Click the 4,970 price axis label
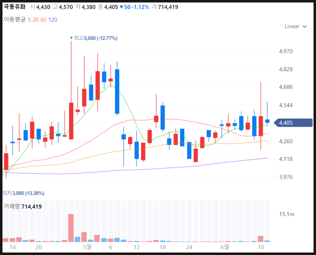This screenshot has width=316, height=255. tap(286, 51)
